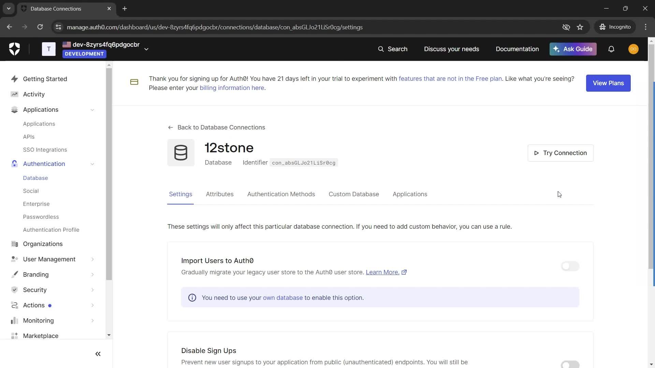Collapse the sidebar with double-chevron icon
The width and height of the screenshot is (655, 368).
98,354
